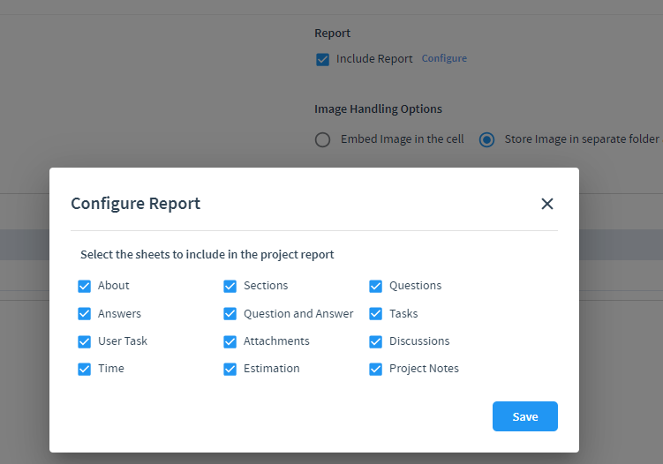Disable the Tasks sheet checkbox
Image resolution: width=663 pixels, height=464 pixels.
tap(376, 313)
